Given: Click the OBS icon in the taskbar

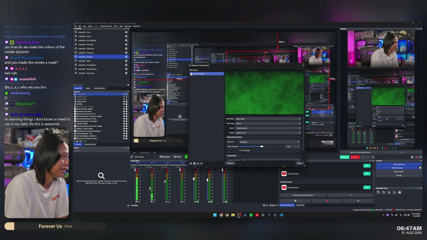Looking at the screenshot, I should point(239,215).
